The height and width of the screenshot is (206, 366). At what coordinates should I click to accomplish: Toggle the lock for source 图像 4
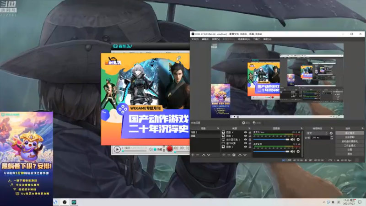pyautogui.click(x=250, y=132)
